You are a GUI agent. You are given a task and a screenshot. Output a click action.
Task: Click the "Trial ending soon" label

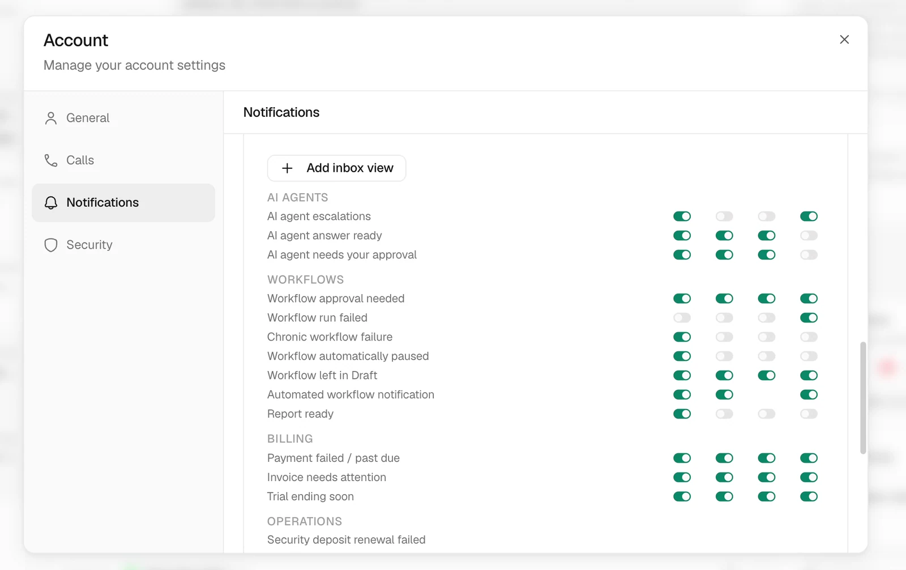[x=310, y=497]
